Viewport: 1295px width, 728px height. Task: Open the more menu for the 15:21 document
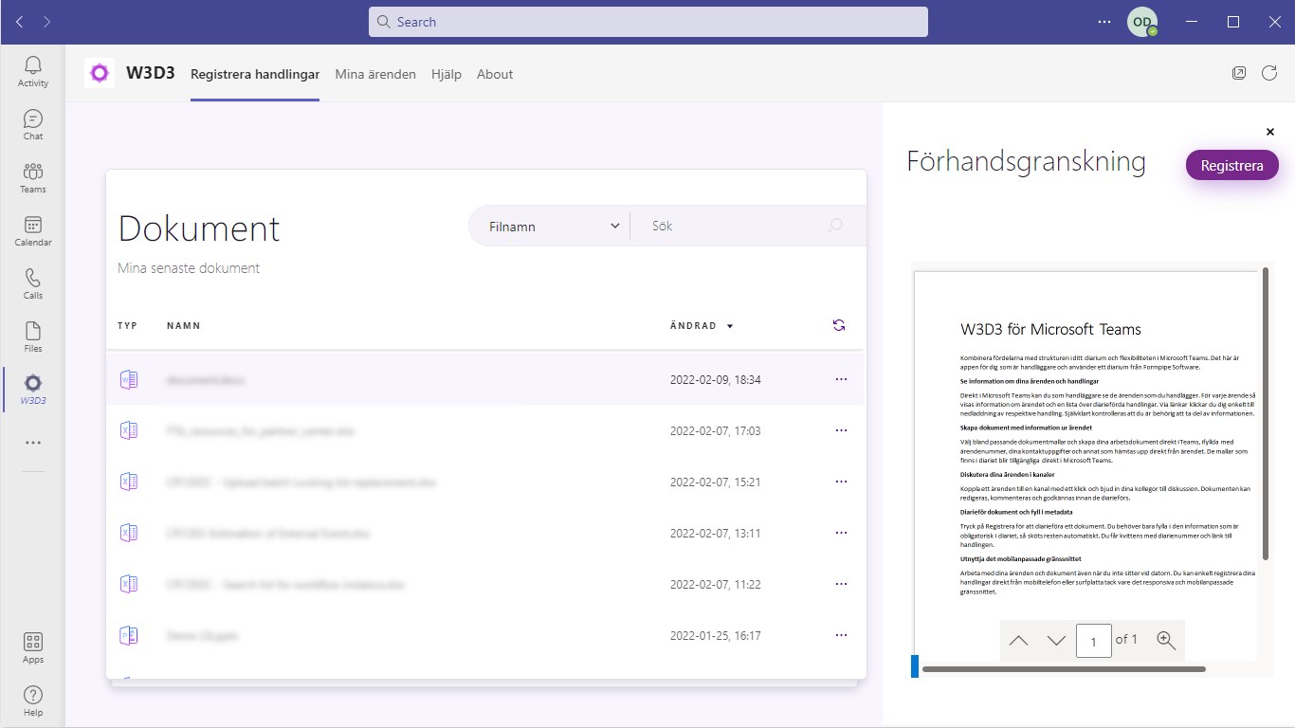click(x=841, y=482)
